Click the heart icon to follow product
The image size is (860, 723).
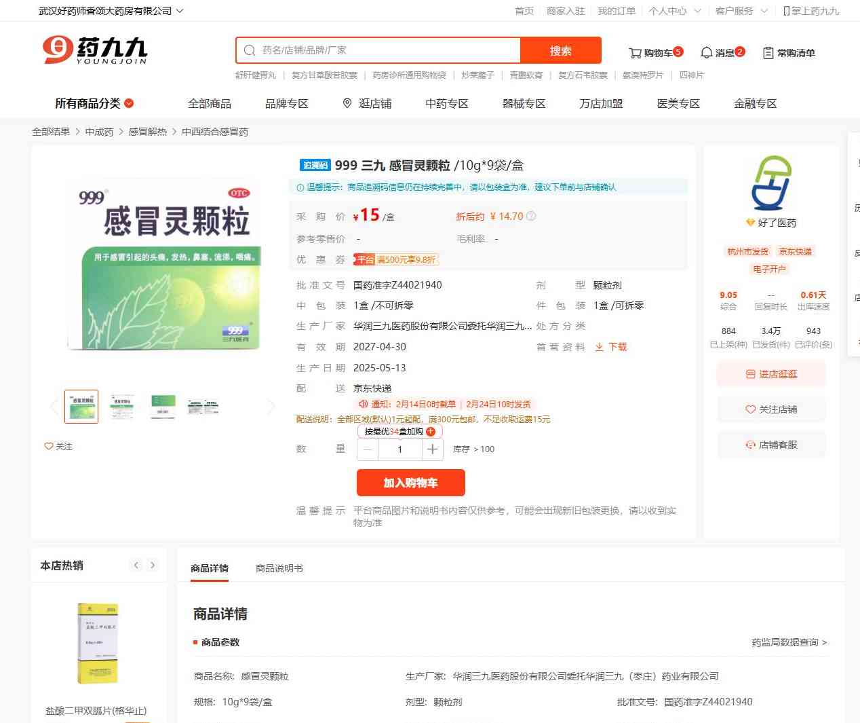49,446
